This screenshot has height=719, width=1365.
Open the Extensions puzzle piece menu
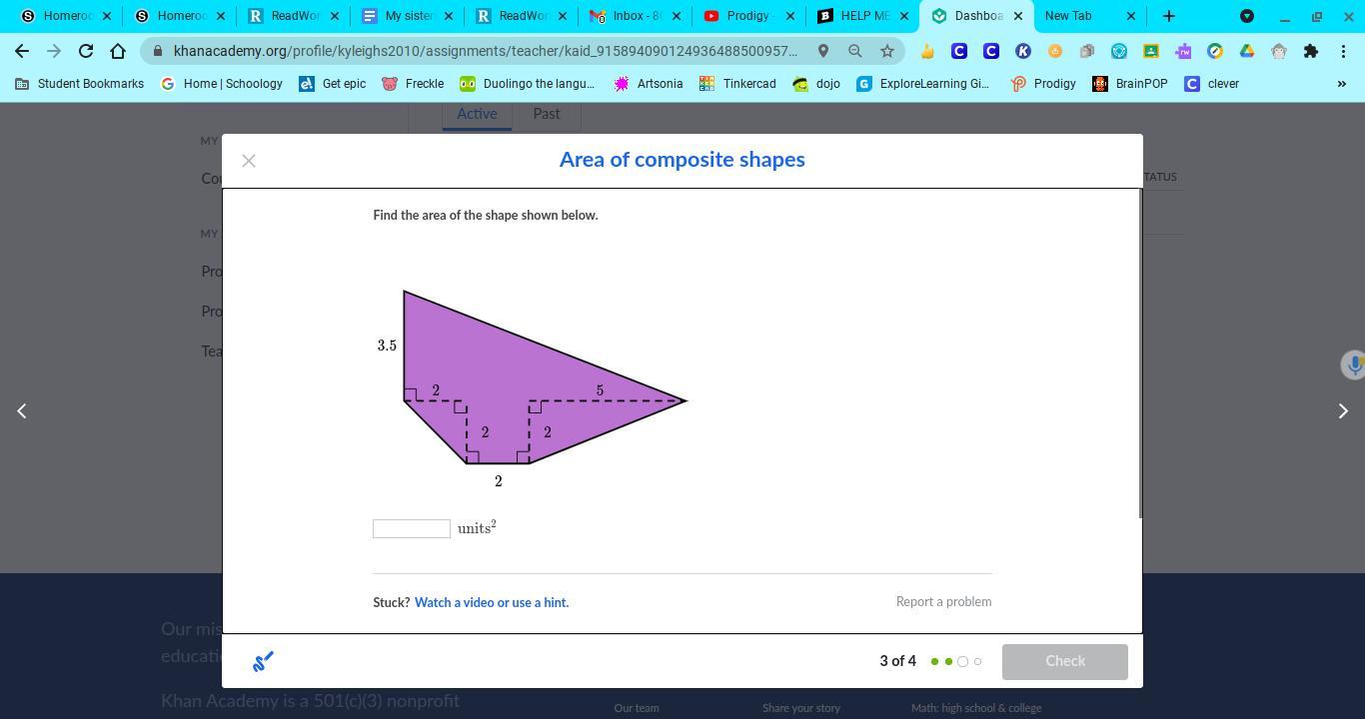[x=1311, y=51]
